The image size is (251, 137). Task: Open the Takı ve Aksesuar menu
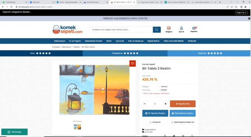click(x=136, y=41)
